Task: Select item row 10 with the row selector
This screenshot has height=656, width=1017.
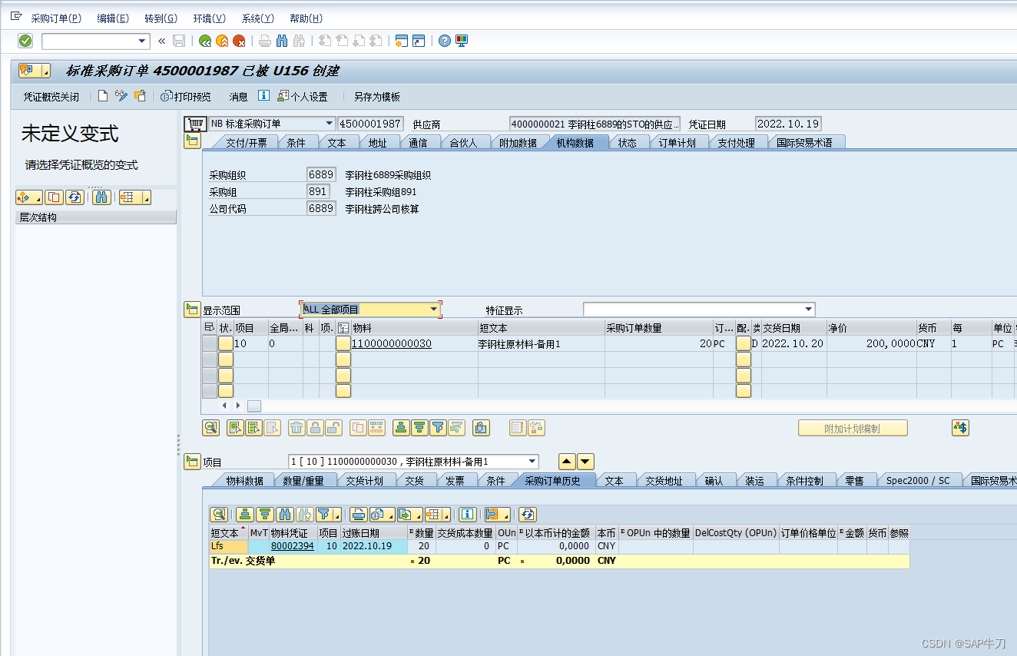Action: [209, 343]
